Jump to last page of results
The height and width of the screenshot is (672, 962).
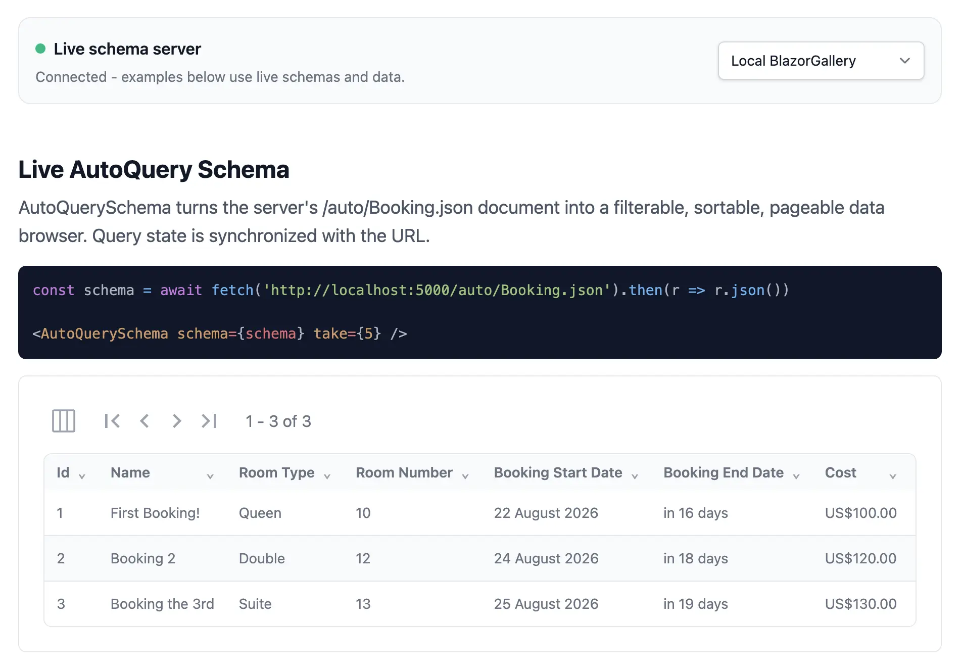[x=209, y=421]
